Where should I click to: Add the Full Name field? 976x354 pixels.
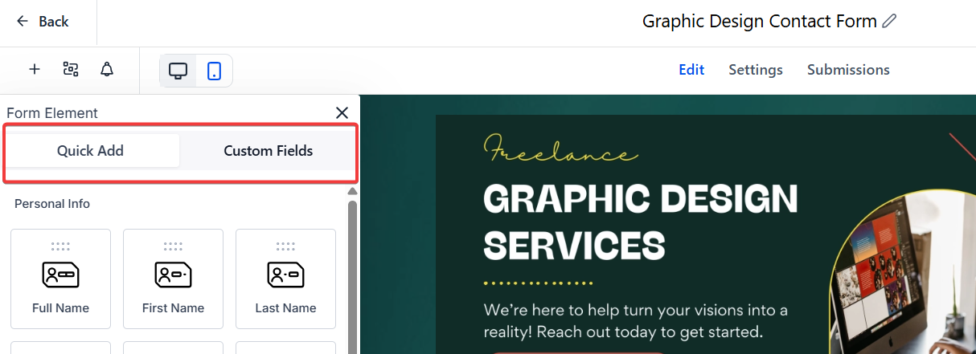60,279
